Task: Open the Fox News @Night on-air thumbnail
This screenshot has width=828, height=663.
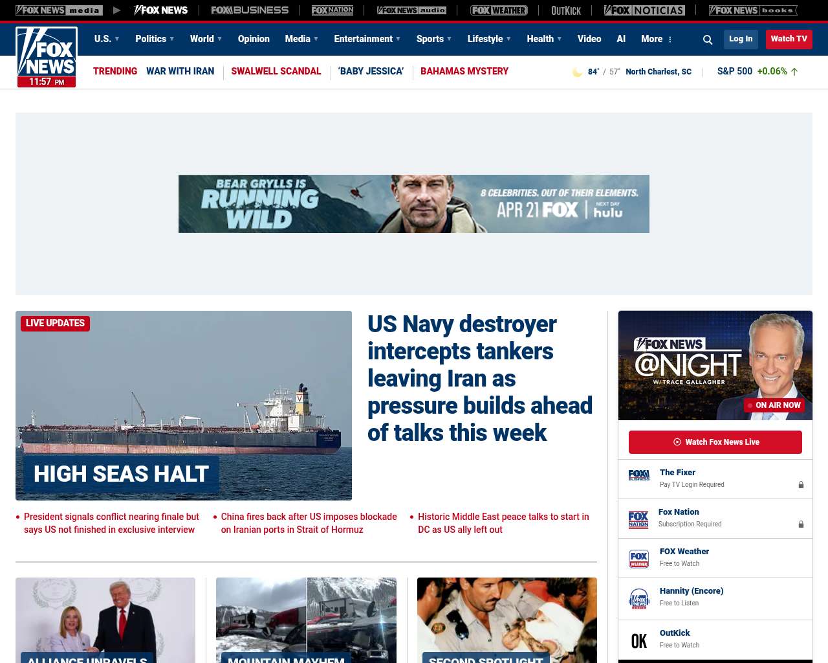Action: [715, 365]
